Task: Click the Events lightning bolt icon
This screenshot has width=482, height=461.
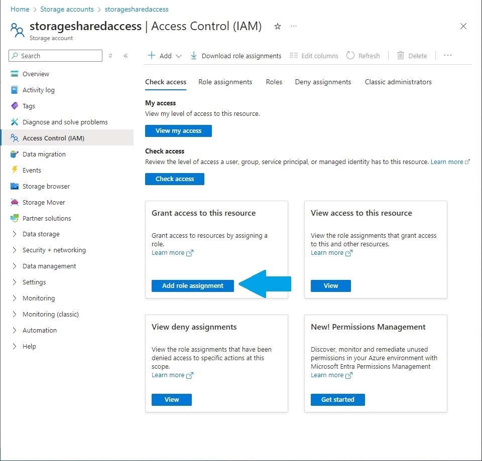Action: 15,170
